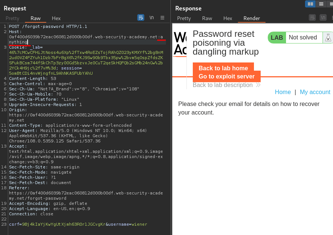Click the Sec-Ch-Ua-Platform: "Linux" header

(x=44, y=99)
